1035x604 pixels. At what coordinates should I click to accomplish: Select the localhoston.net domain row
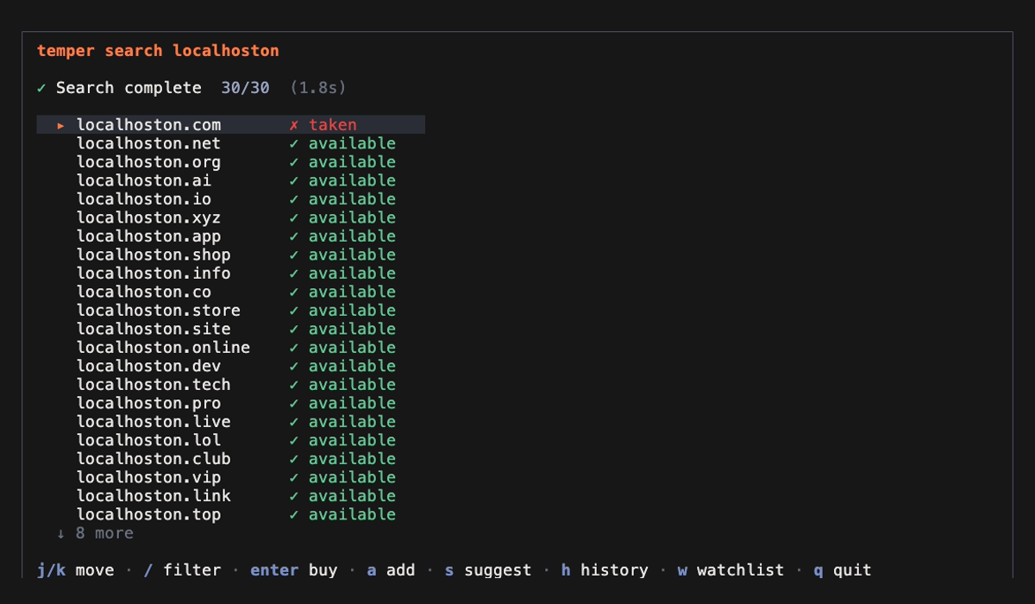[230, 143]
